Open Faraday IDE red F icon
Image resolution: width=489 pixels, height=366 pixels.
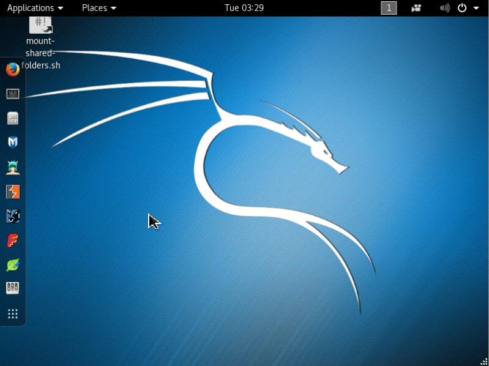13,241
